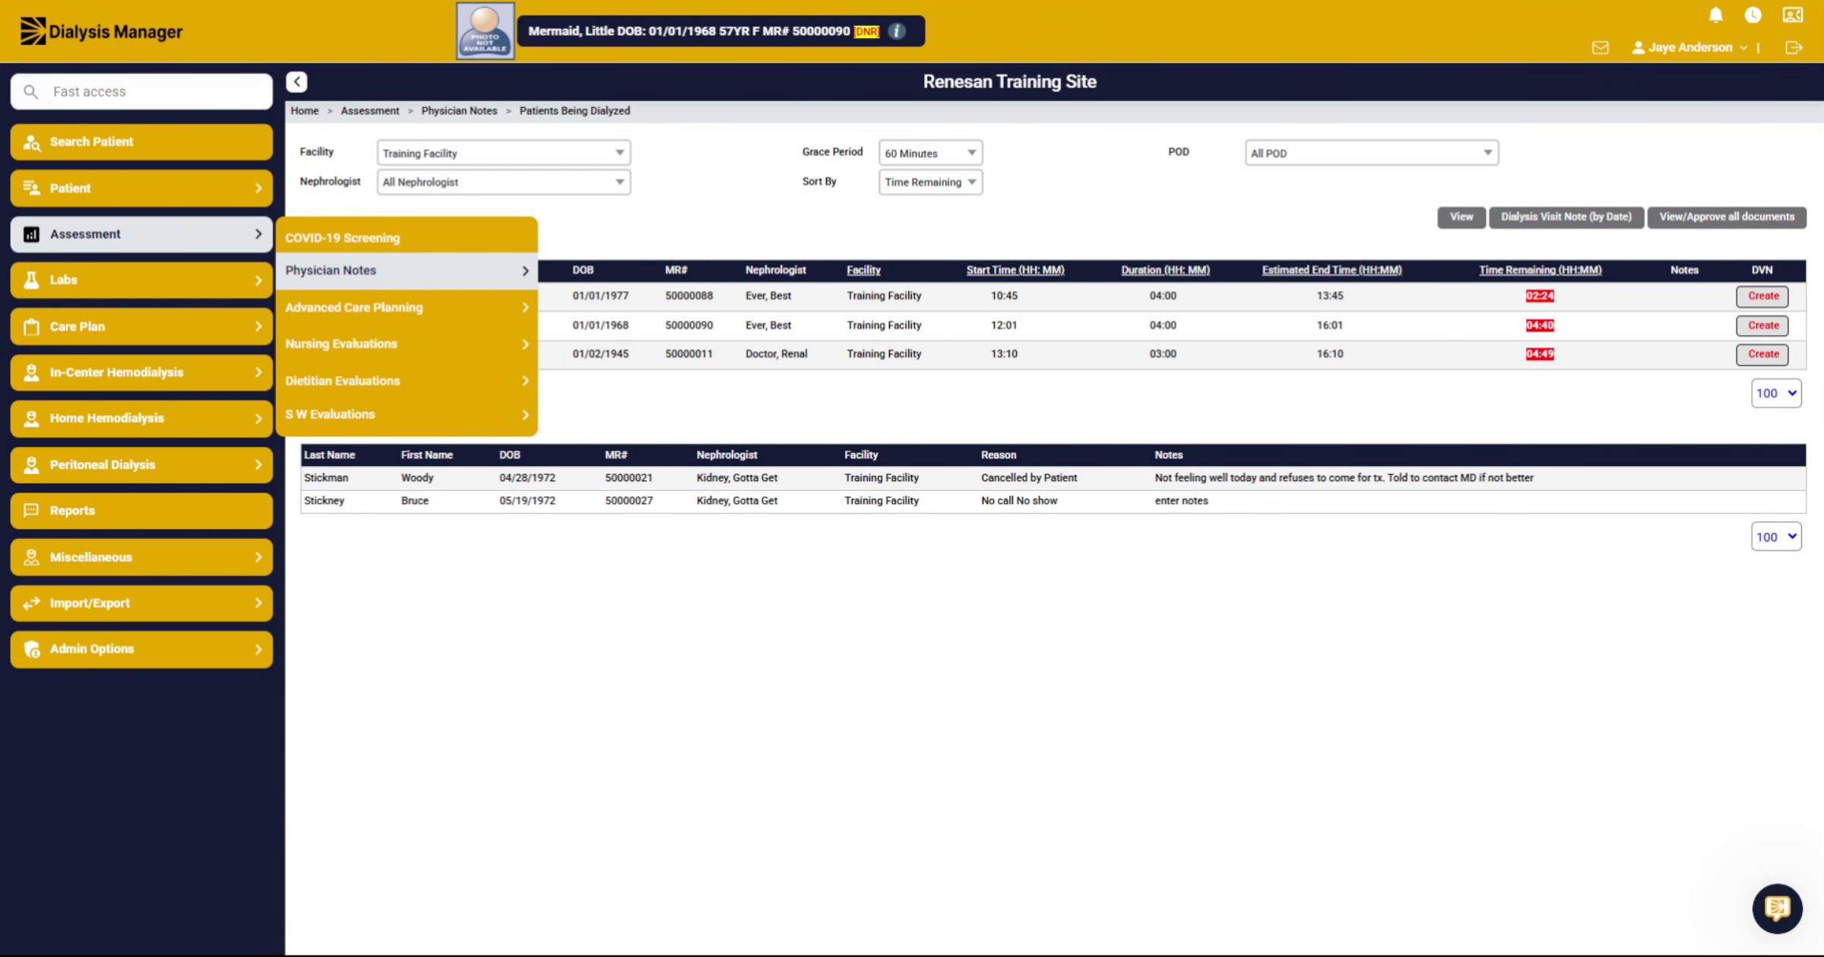The height and width of the screenshot is (957, 1824).
Task: Expand Advanced Care Planning submenu
Action: 407,307
